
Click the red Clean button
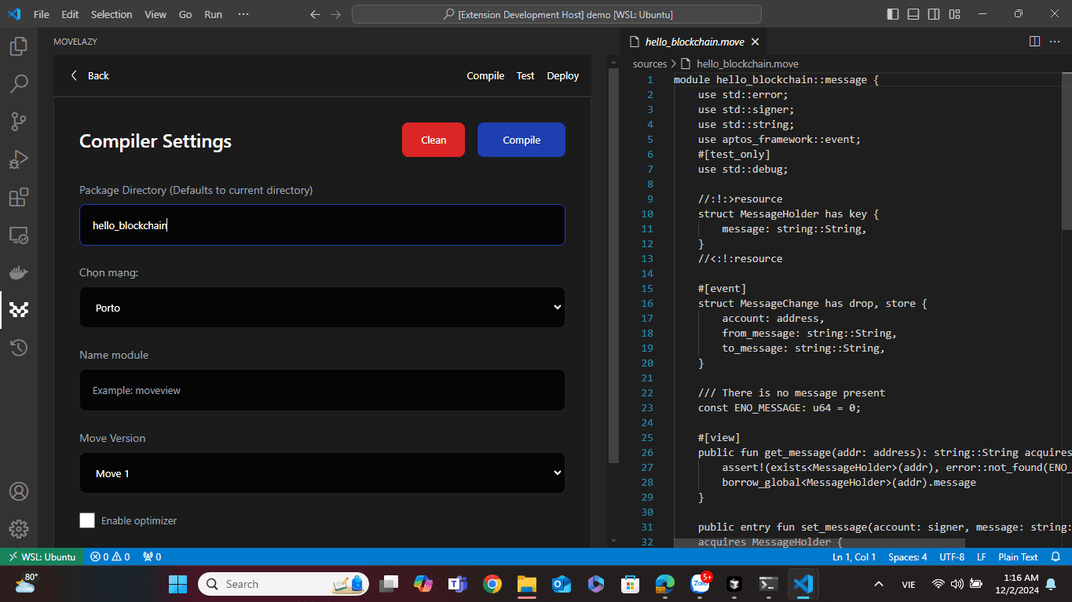[x=434, y=140]
